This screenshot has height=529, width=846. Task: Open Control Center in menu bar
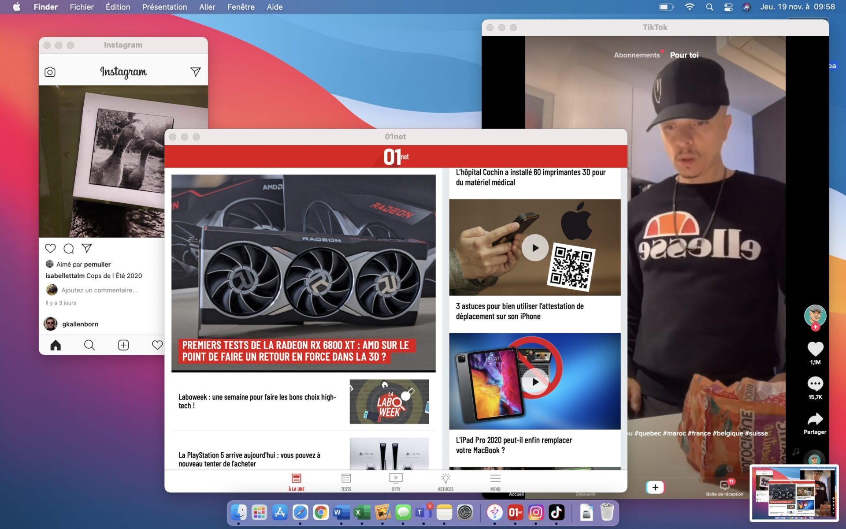click(x=728, y=7)
